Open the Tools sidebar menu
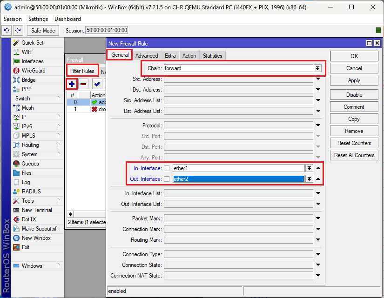 [37, 201]
